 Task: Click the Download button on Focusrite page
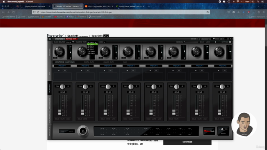[x=187, y=142]
